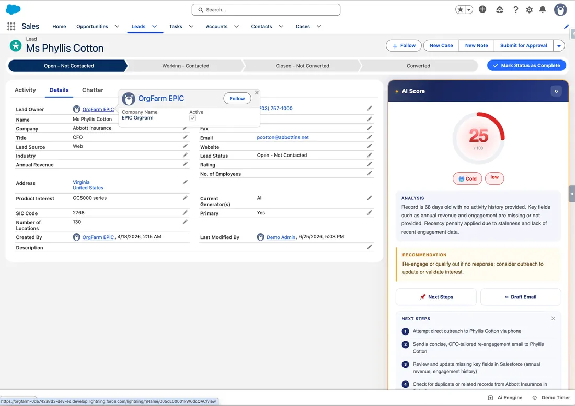The width and height of the screenshot is (575, 406).
Task: Close the Next Steps section
Action: point(553,318)
